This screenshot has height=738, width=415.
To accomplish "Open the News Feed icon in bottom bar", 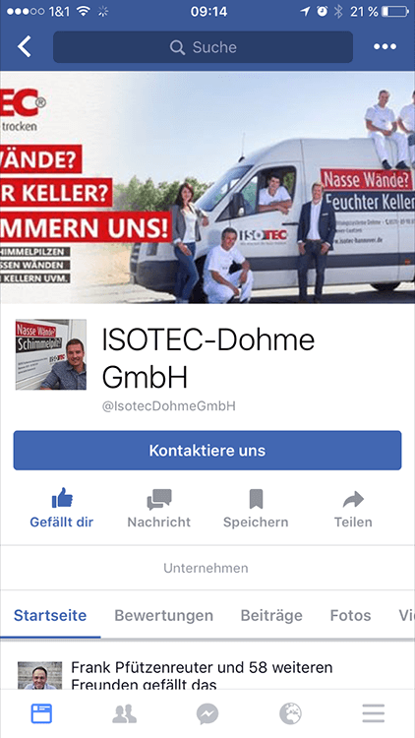I will [x=41, y=714].
